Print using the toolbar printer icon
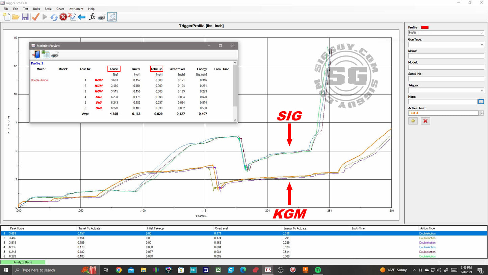Image resolution: width=488 pixels, height=275 pixels. click(102, 17)
